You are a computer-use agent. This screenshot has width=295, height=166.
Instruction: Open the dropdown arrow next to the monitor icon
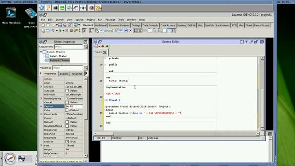pos(79,25)
